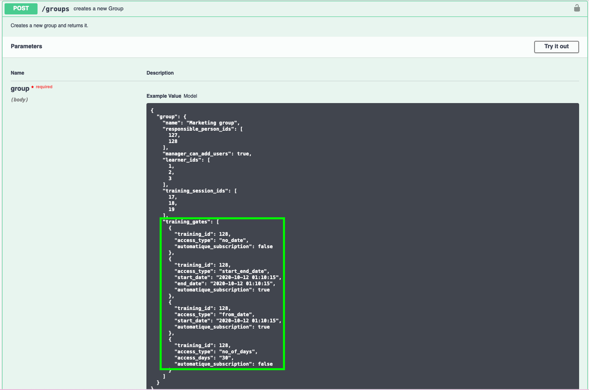The width and height of the screenshot is (589, 390).
Task: Click the "no_of_days" access type line
Action: click(216, 352)
